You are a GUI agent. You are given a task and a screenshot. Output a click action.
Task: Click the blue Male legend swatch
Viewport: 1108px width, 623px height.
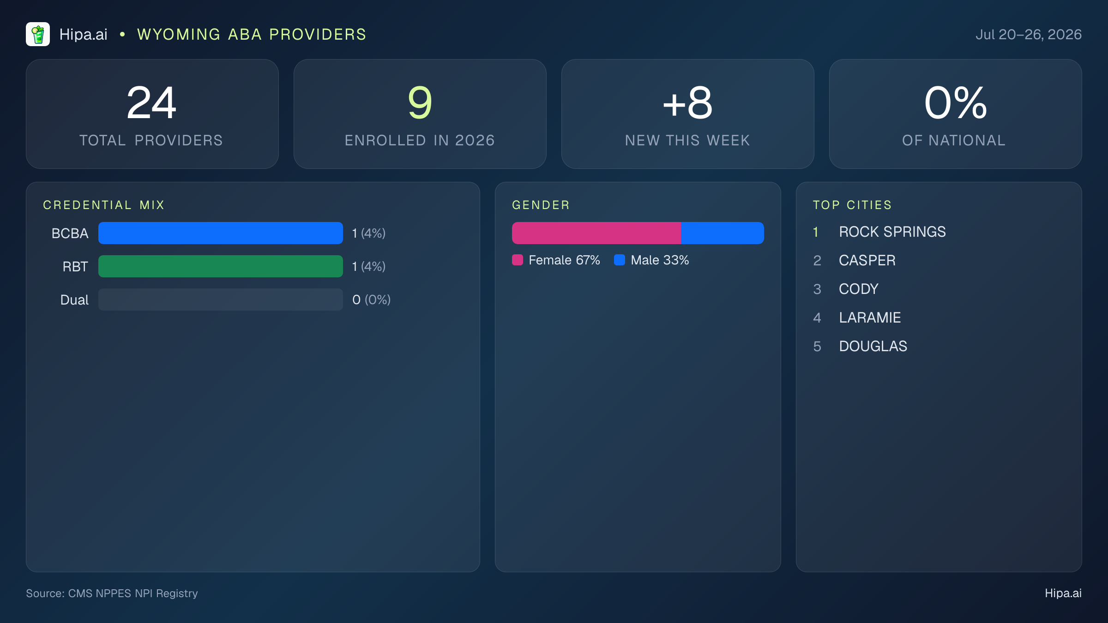click(x=620, y=260)
